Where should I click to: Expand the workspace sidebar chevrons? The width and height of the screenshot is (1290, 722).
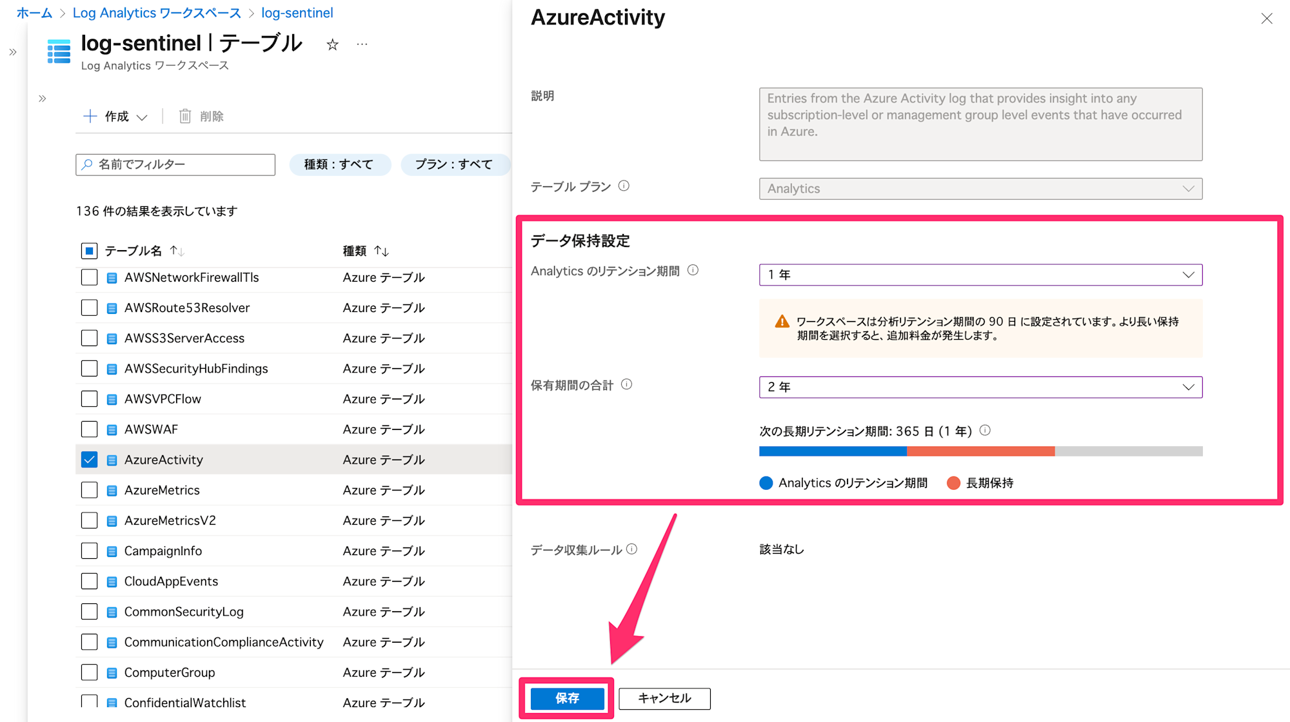point(43,99)
